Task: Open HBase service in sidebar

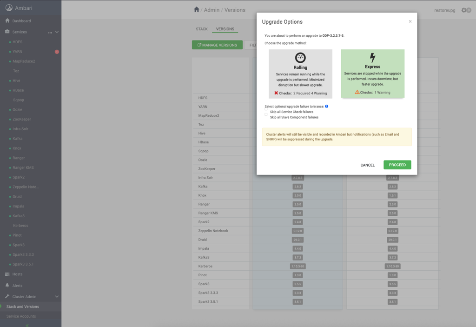Action: [x=18, y=90]
